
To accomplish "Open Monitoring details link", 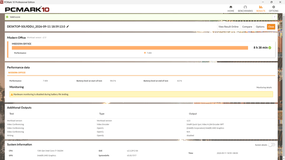I will (x=264, y=88).
